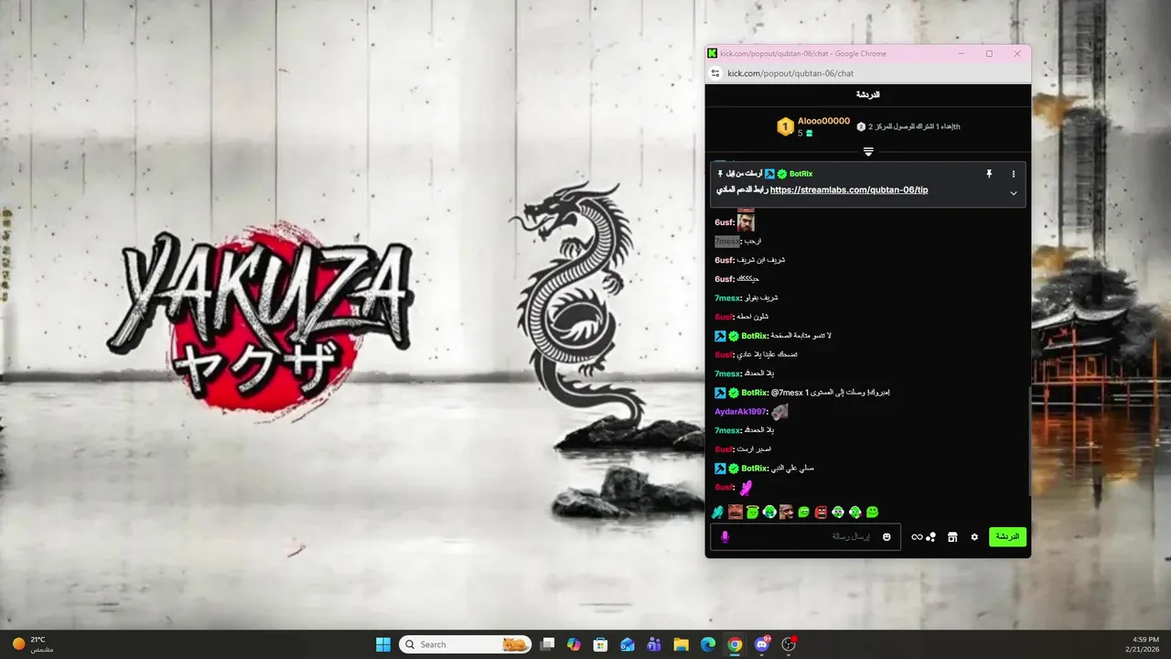Screen dimensions: 1171x659
Task: Open Task View in taskbar
Action: point(547,644)
